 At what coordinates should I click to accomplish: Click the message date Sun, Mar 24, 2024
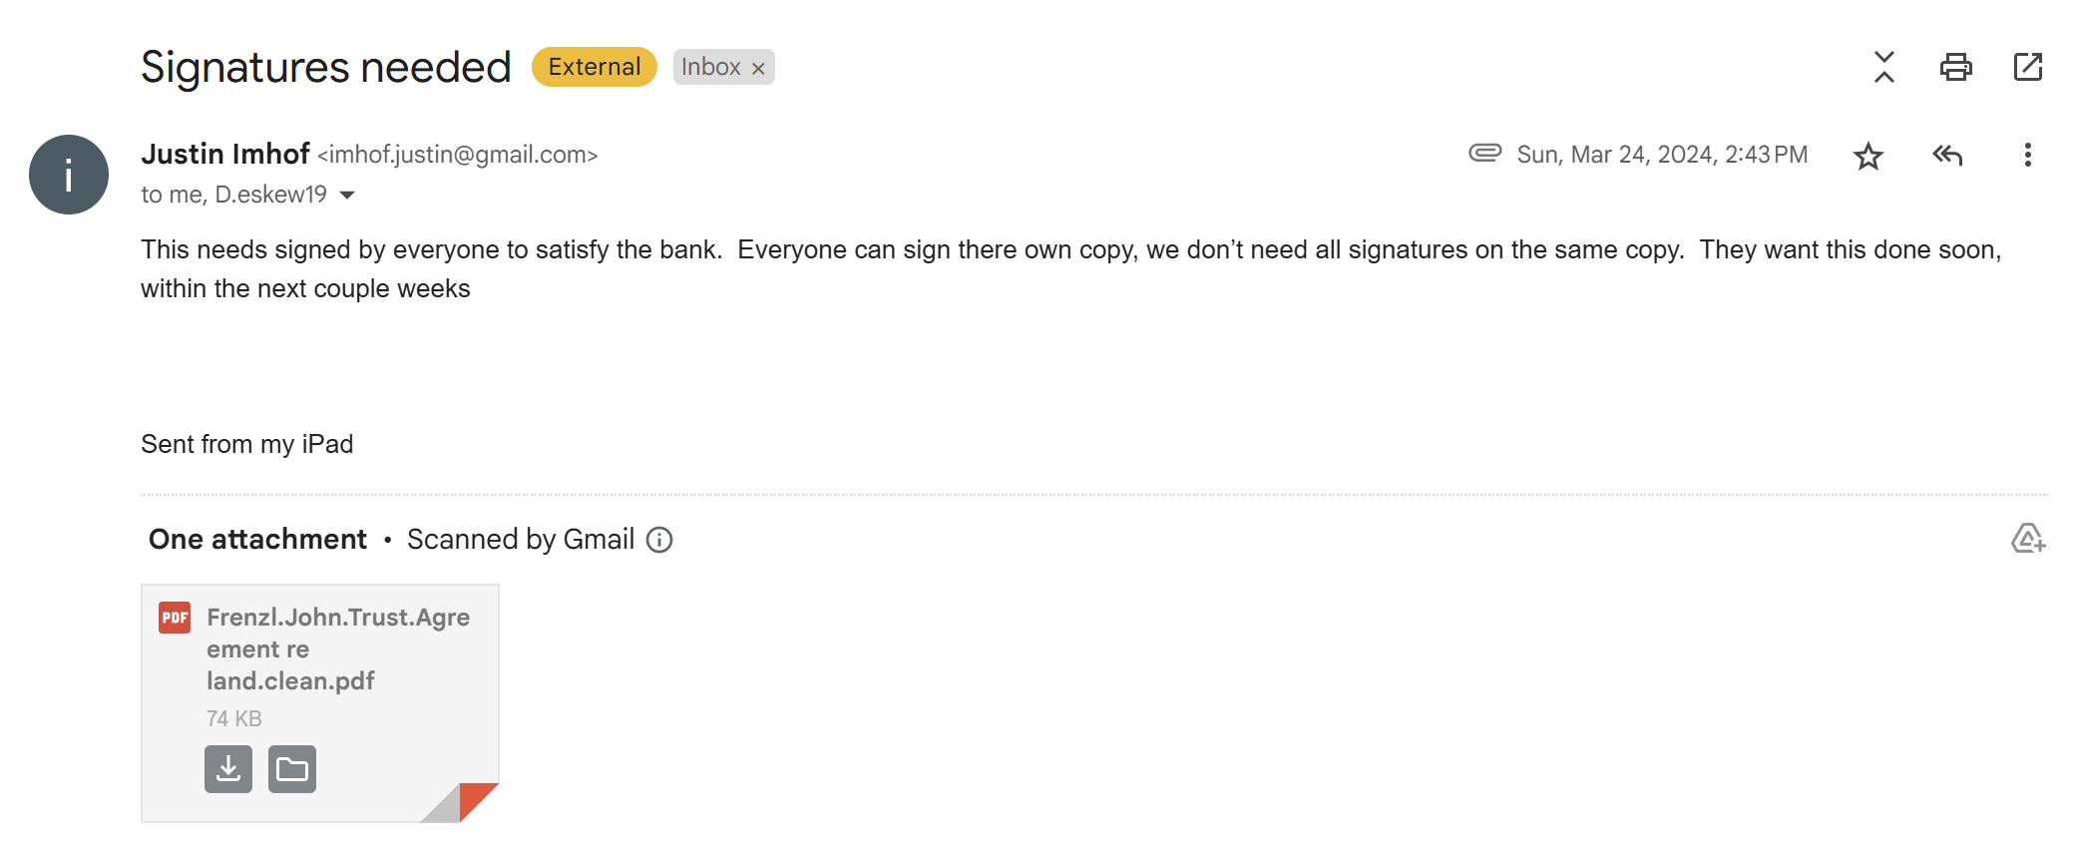pyautogui.click(x=1662, y=155)
